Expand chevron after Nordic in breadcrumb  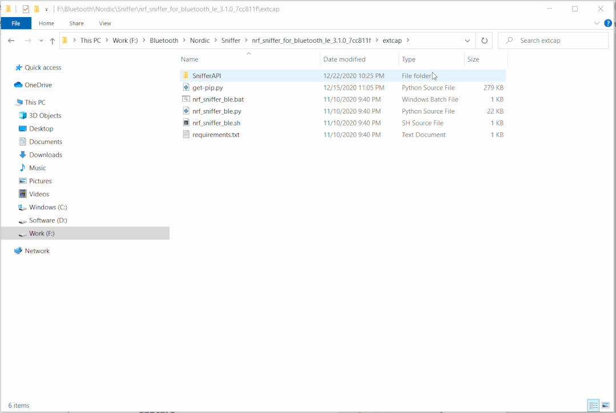(x=215, y=40)
